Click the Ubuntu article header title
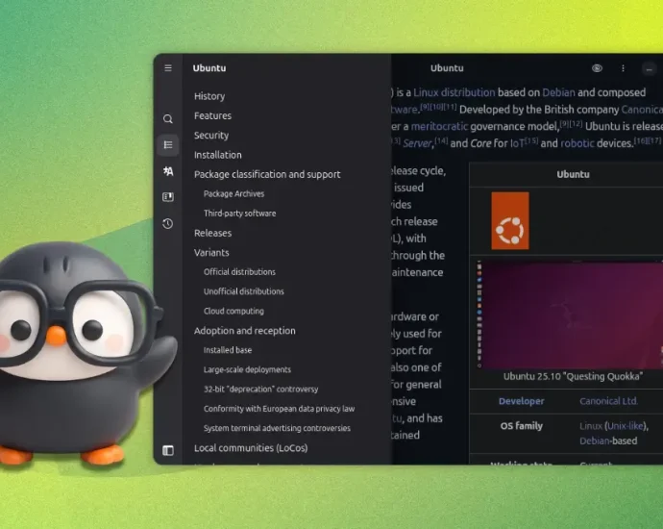Viewport: 663px width, 529px height. click(x=447, y=68)
